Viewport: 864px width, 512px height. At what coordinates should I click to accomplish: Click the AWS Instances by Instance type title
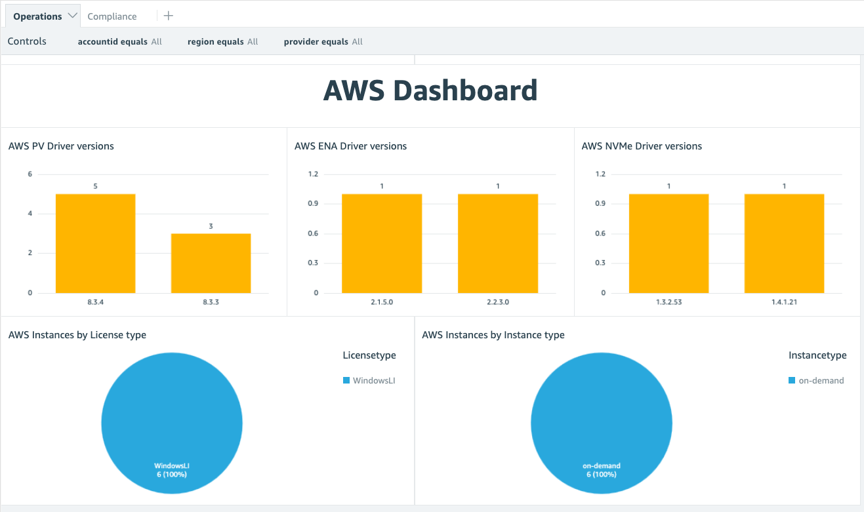click(493, 335)
